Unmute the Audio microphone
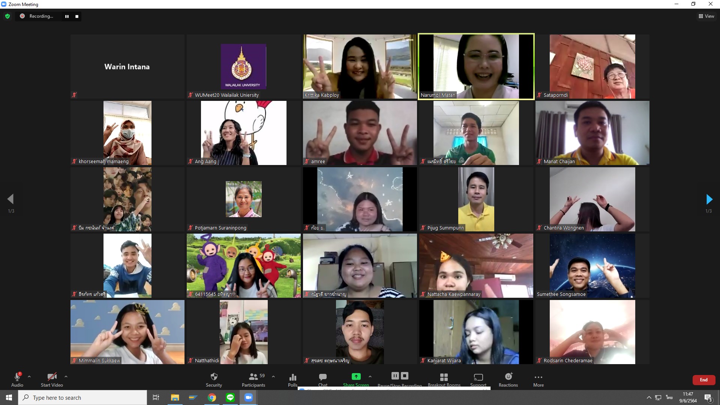Viewport: 720px width, 405px height. [x=17, y=377]
